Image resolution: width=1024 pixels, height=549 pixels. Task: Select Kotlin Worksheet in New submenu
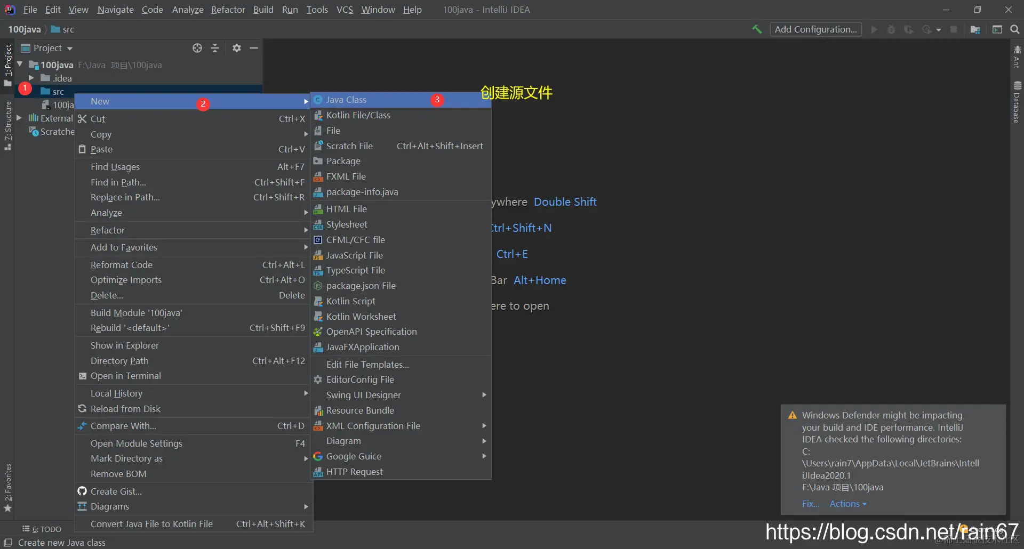point(401,317)
